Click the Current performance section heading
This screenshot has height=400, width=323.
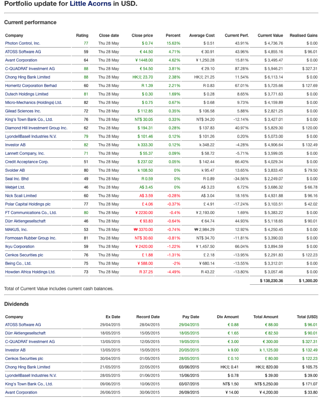point(30,22)
